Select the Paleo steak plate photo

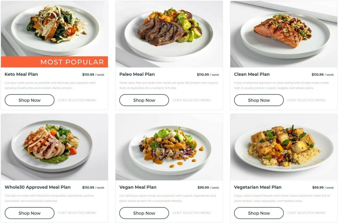169,34
